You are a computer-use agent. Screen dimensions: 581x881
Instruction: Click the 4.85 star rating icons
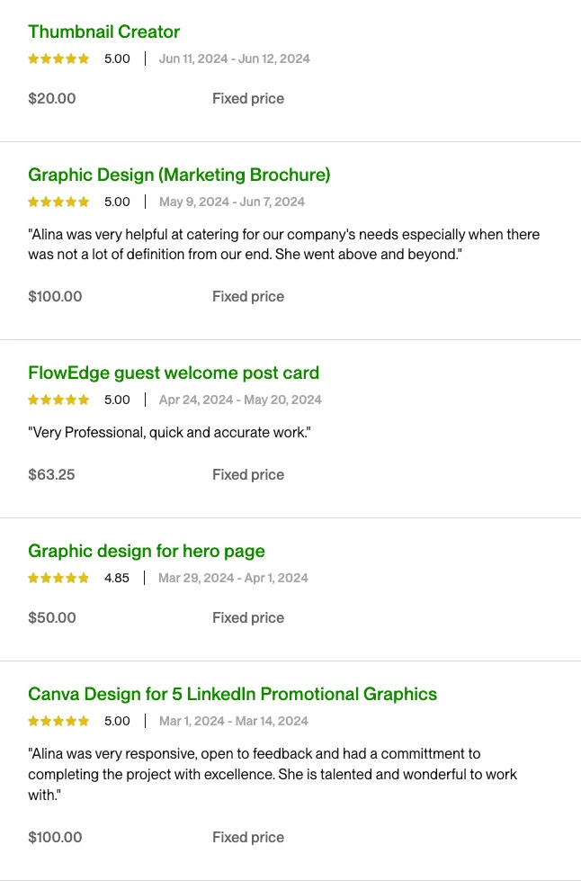[x=58, y=578]
